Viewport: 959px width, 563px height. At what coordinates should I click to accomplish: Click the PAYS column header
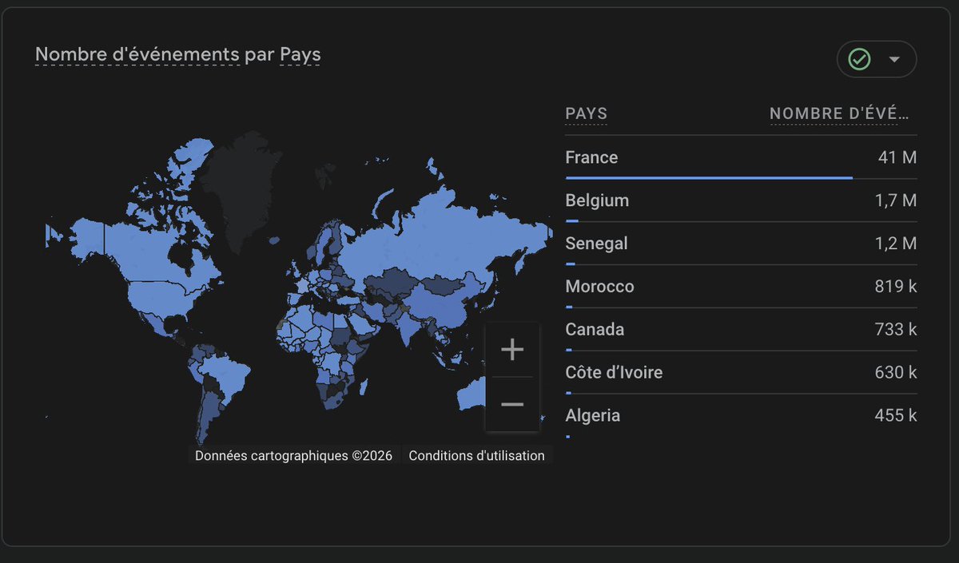click(x=587, y=113)
